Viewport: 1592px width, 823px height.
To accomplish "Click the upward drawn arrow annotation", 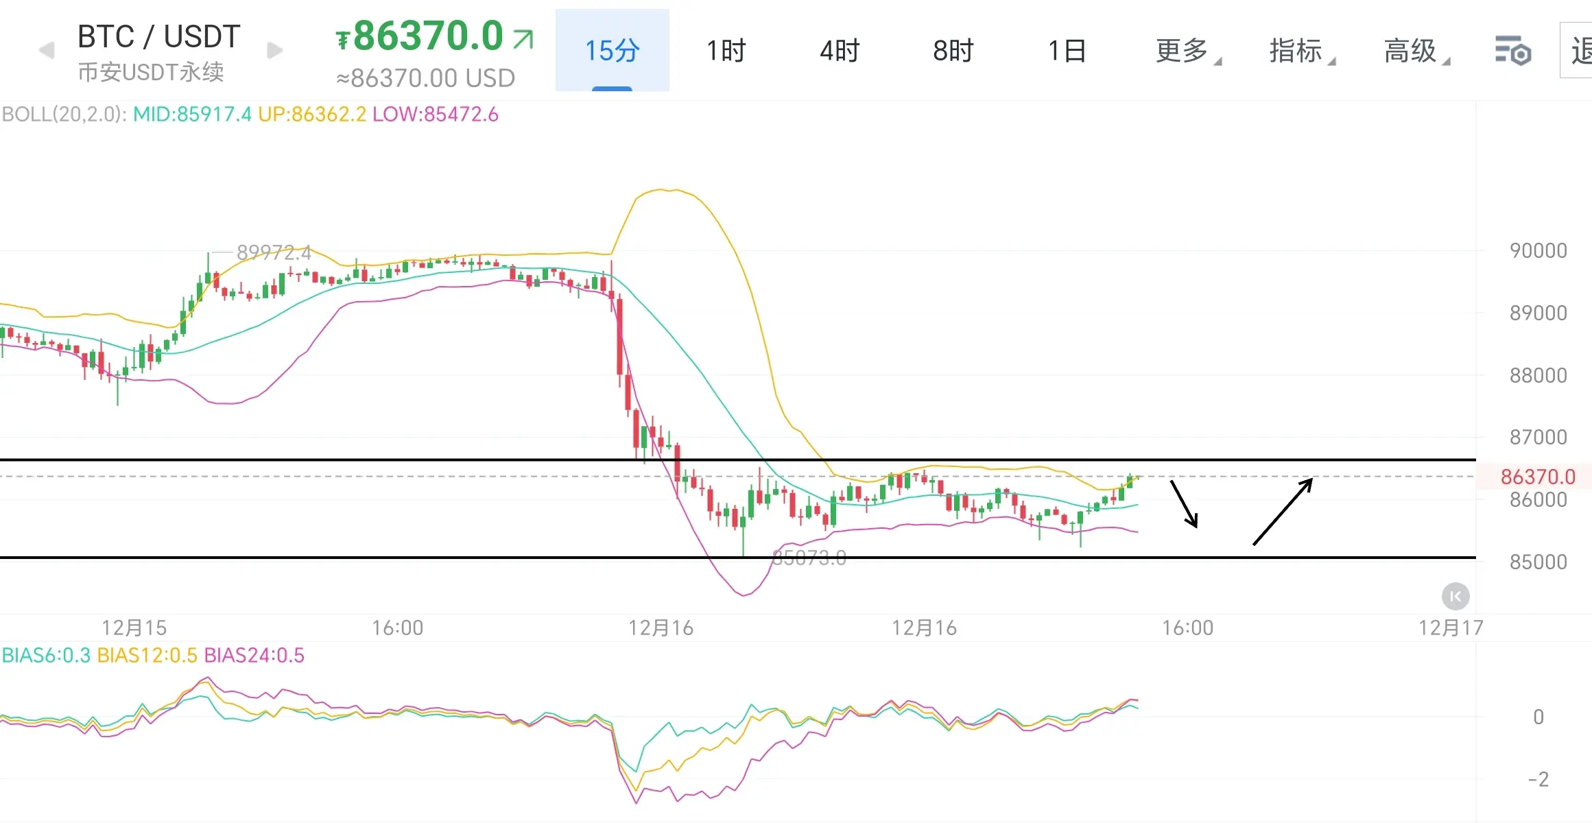I will tap(1283, 512).
